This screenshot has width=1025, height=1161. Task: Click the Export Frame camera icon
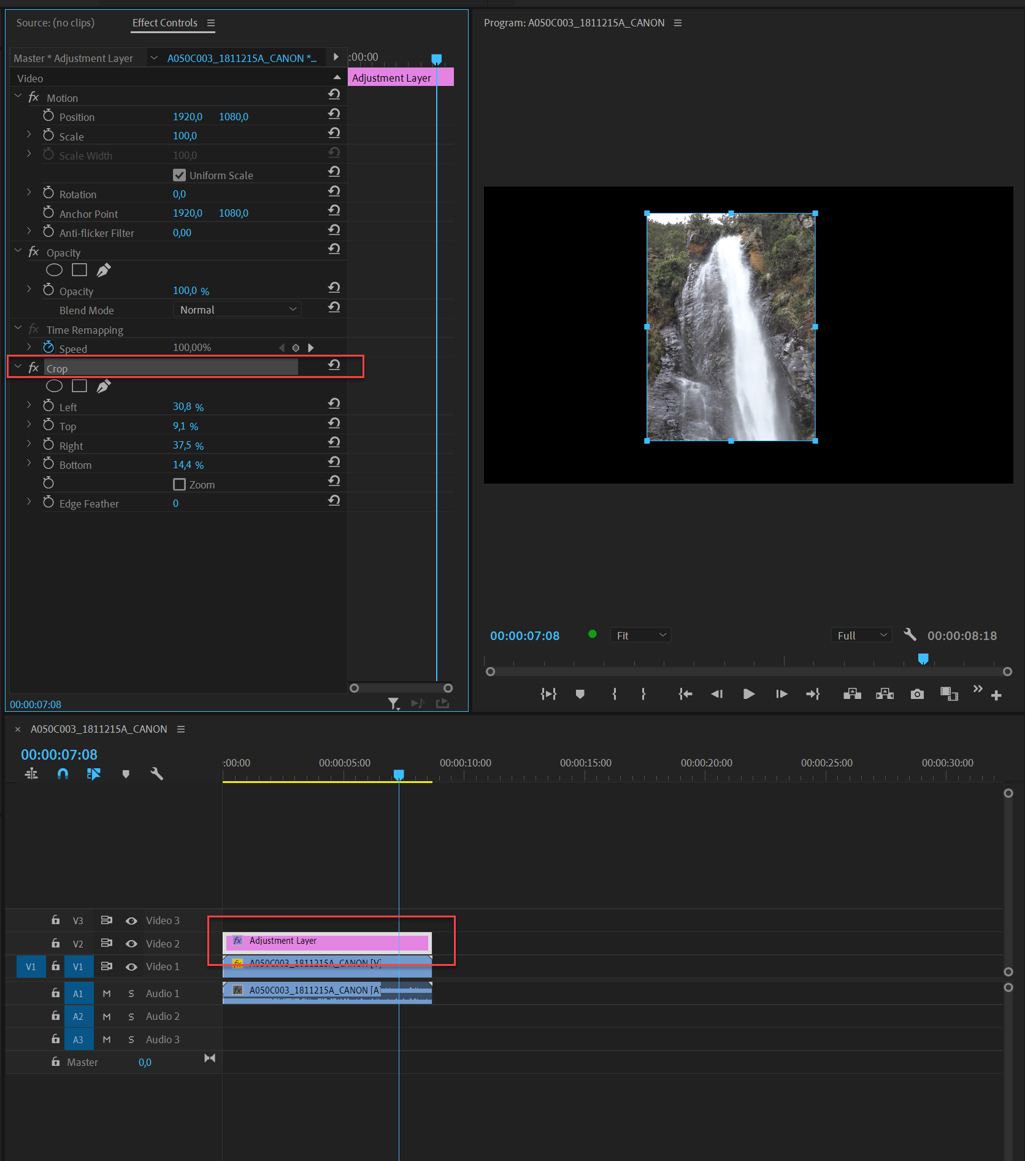click(917, 694)
